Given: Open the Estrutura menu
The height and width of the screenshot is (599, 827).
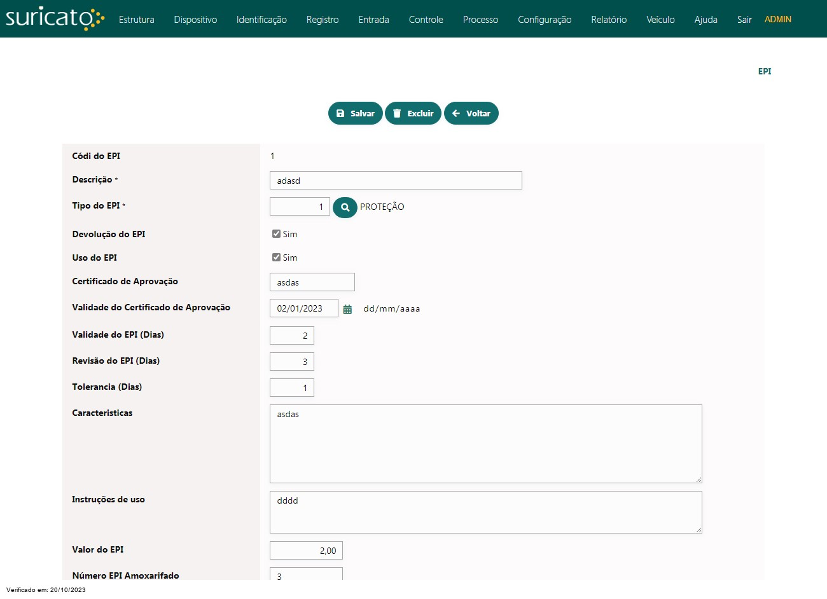Looking at the screenshot, I should click(x=137, y=20).
